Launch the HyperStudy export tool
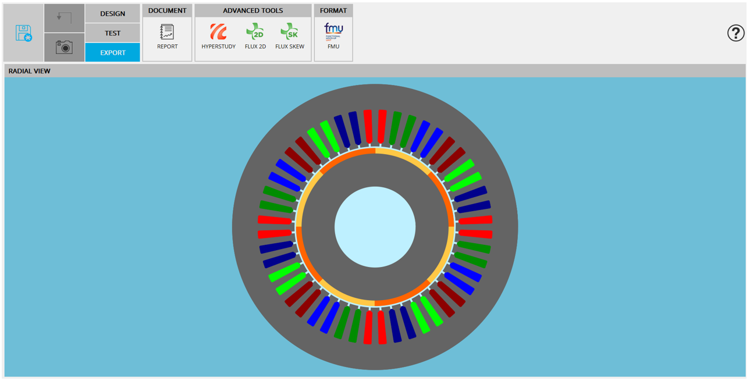Screen dimensions: 750x381 (218, 37)
